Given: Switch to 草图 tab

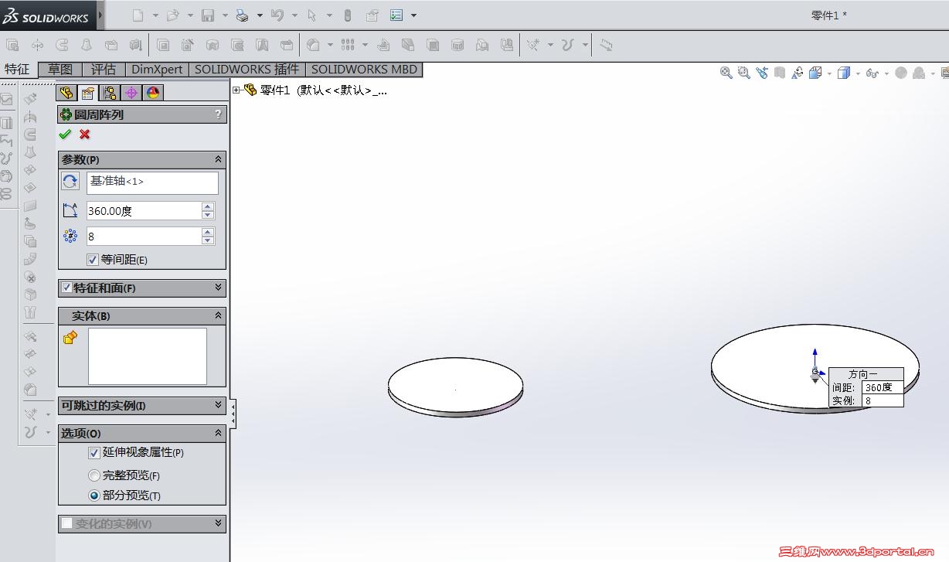Looking at the screenshot, I should pos(60,69).
